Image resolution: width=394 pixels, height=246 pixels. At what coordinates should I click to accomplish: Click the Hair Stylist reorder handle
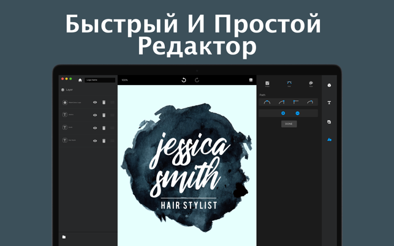tap(112, 141)
